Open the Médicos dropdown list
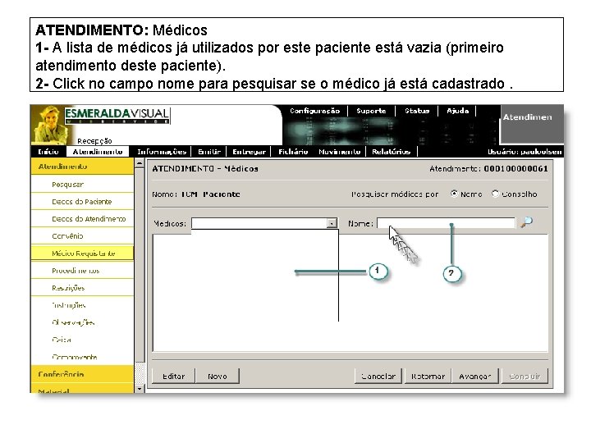591x443 pixels. [x=332, y=223]
